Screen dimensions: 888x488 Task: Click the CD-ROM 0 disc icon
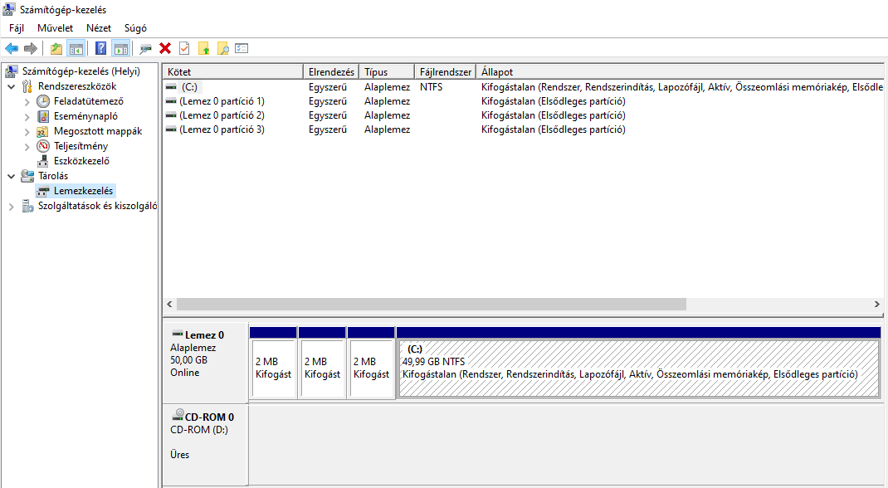(x=178, y=415)
